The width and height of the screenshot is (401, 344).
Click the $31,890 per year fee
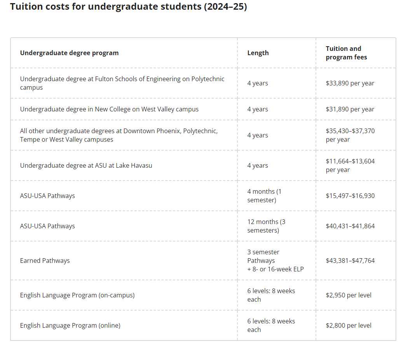(x=350, y=109)
